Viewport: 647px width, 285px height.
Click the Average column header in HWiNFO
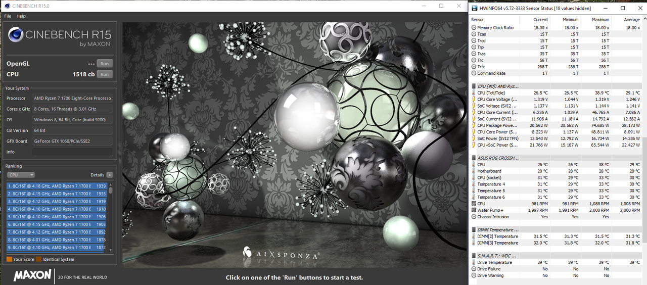coord(632,20)
